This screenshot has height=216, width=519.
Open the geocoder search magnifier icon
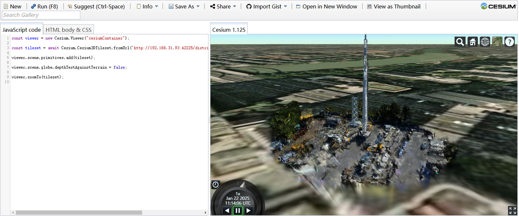point(460,42)
